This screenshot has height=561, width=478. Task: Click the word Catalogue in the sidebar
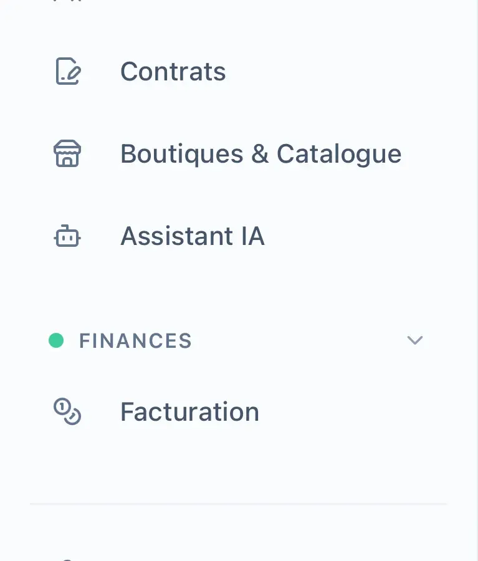coord(339,154)
